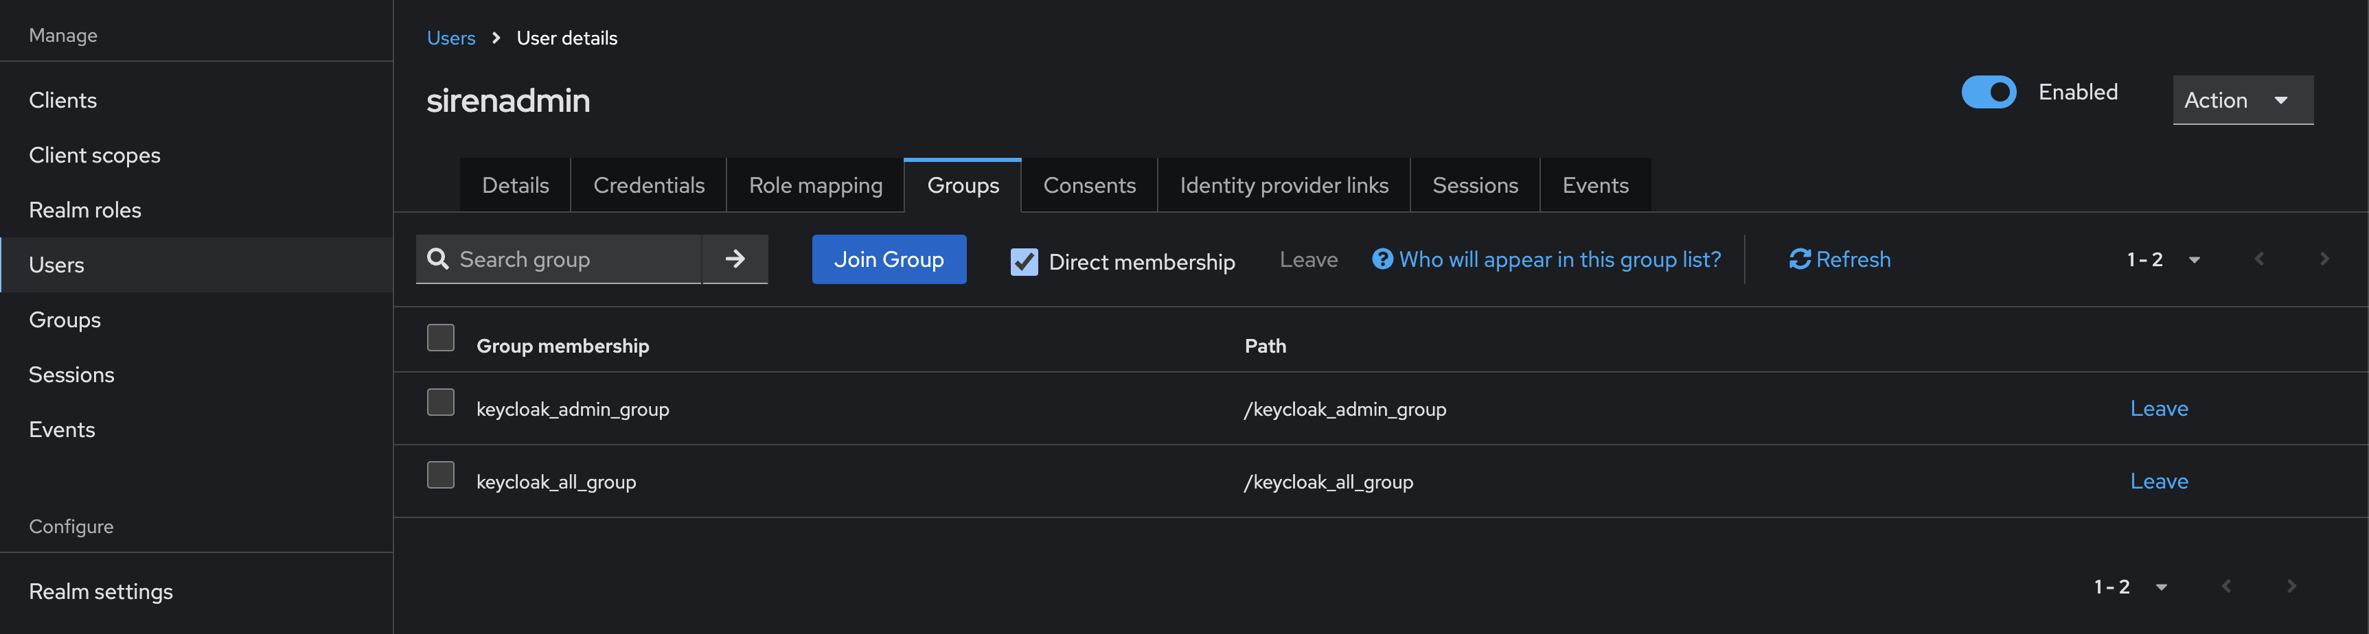
Task: Uncheck the Direct membership checkbox
Action: 1024,262
